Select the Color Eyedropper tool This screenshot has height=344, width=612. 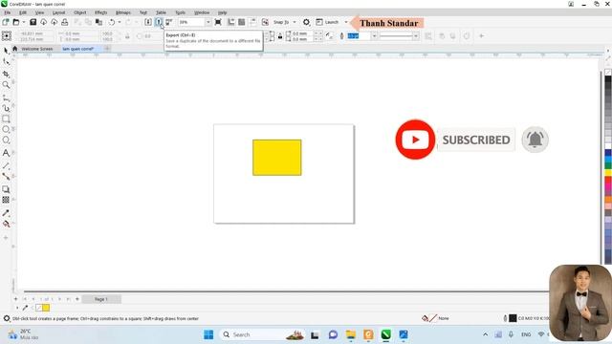(6, 213)
